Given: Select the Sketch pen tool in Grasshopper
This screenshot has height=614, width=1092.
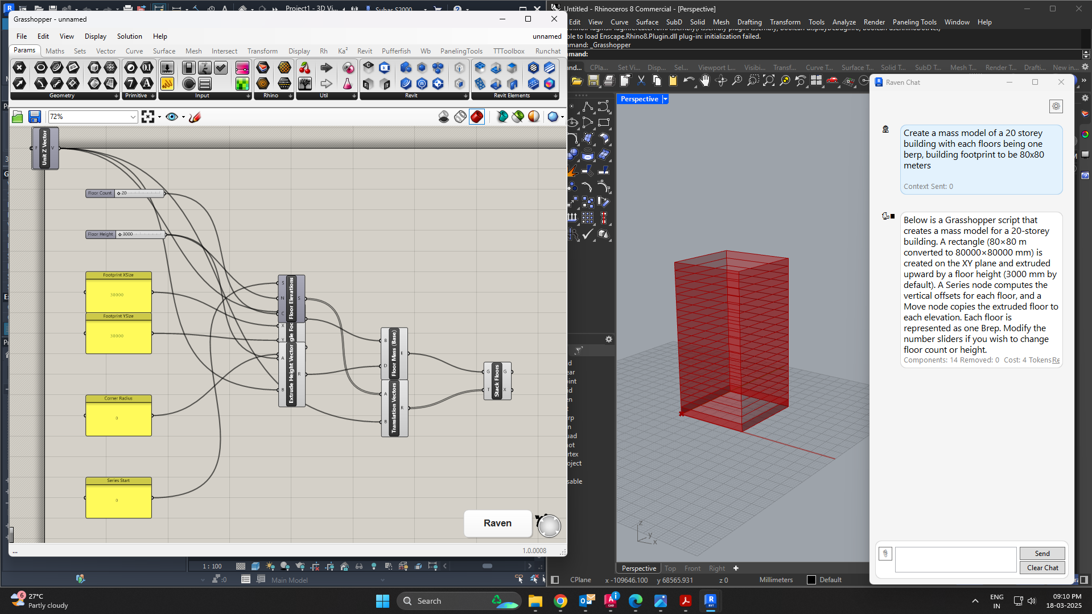Looking at the screenshot, I should pyautogui.click(x=195, y=117).
